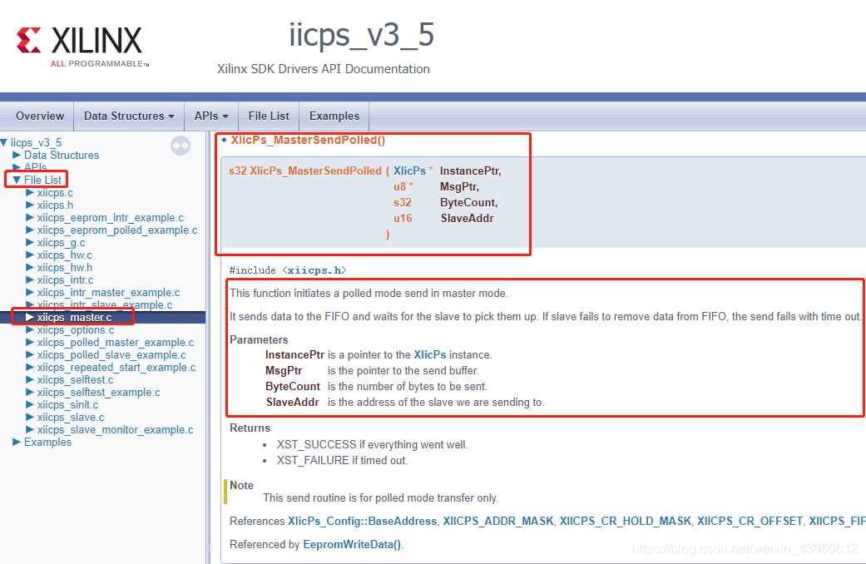Select iicps_v3_5 in the tree

tap(36, 142)
